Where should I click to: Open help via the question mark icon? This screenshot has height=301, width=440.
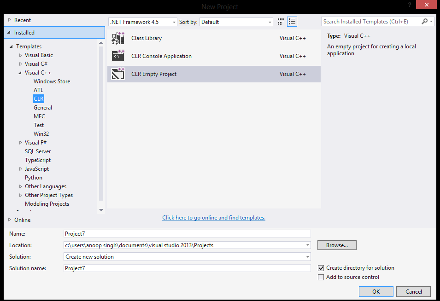409,5
